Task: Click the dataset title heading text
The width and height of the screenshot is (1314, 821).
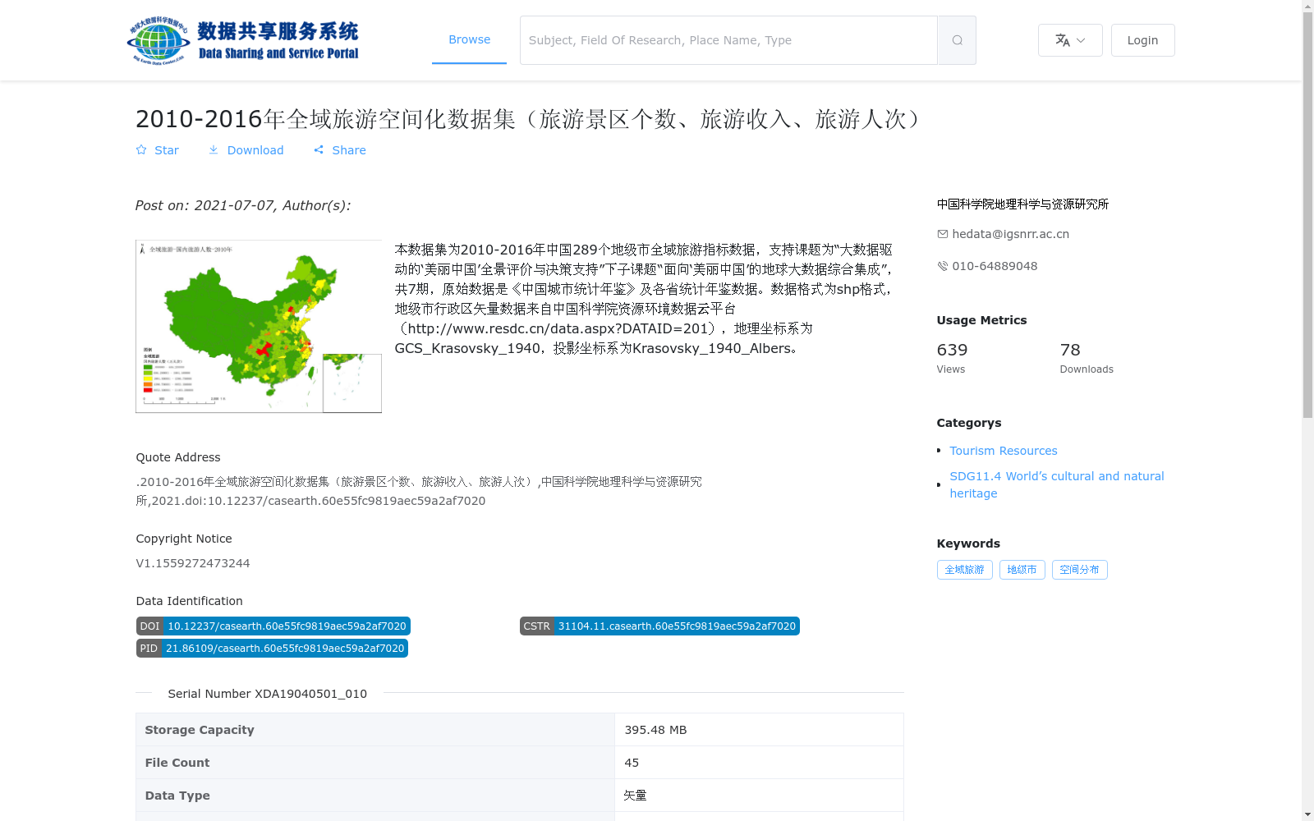Action: point(531,119)
